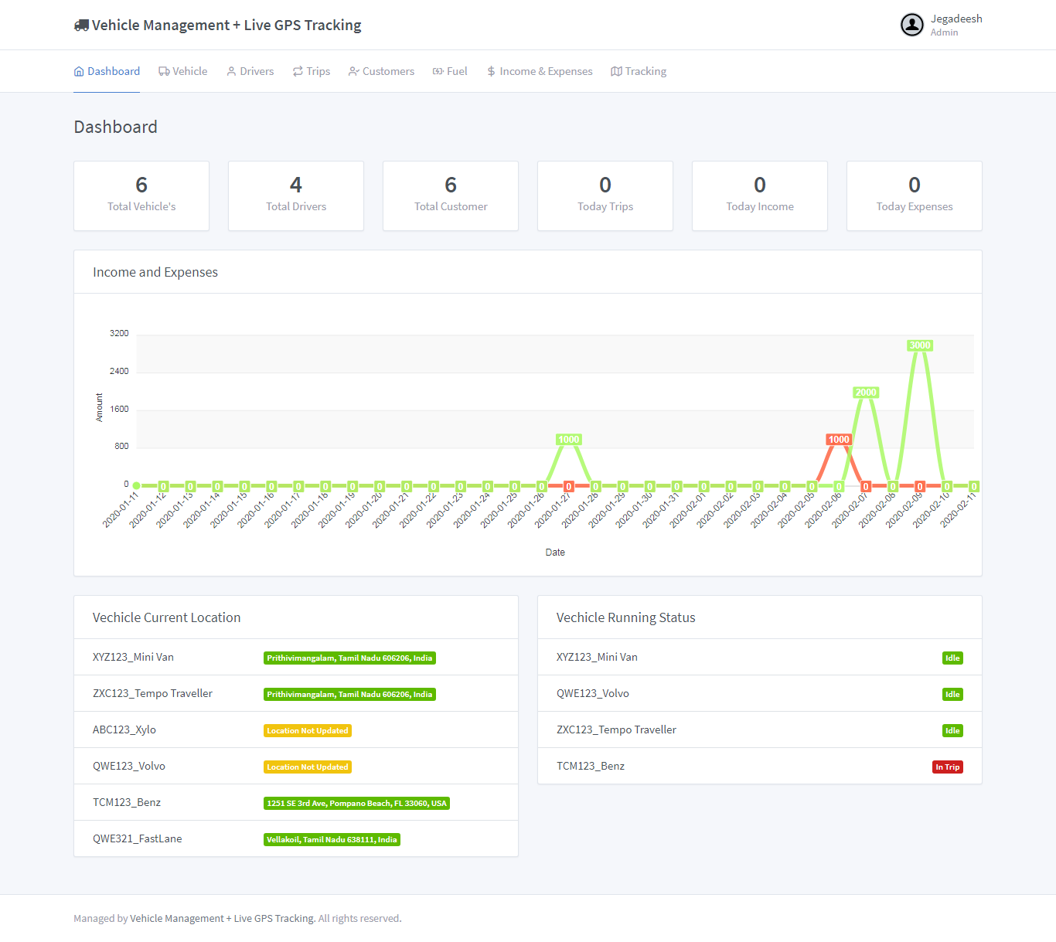Open the user avatar profile icon

tap(912, 25)
